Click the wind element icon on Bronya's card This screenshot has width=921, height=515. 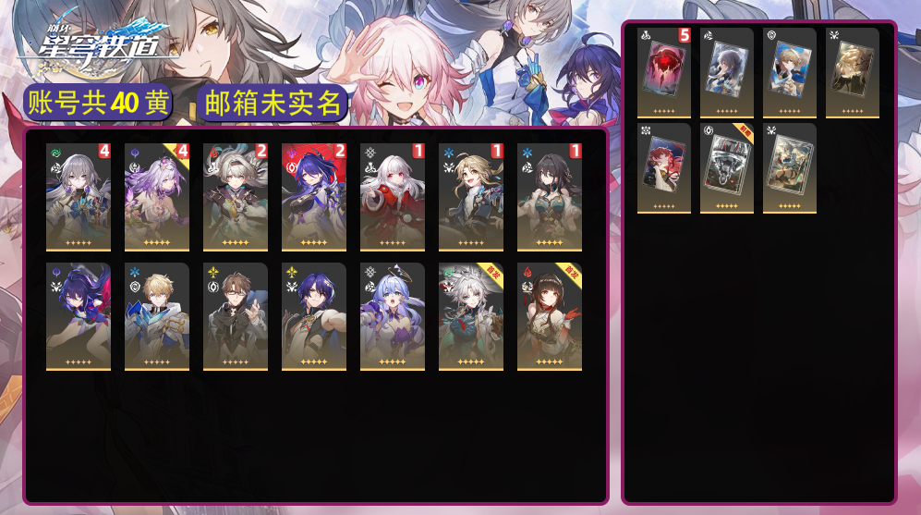[x=56, y=153]
